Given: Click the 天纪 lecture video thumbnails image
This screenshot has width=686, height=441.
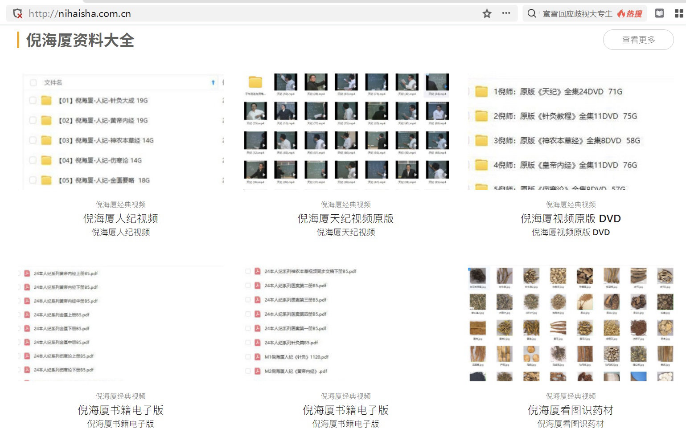Looking at the screenshot, I should click(346, 131).
